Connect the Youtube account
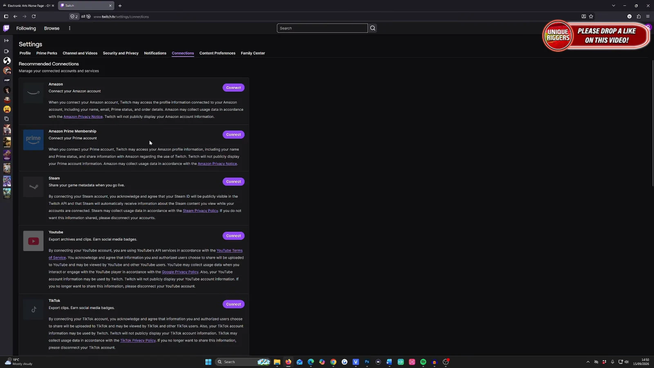This screenshot has width=654, height=368. click(233, 236)
